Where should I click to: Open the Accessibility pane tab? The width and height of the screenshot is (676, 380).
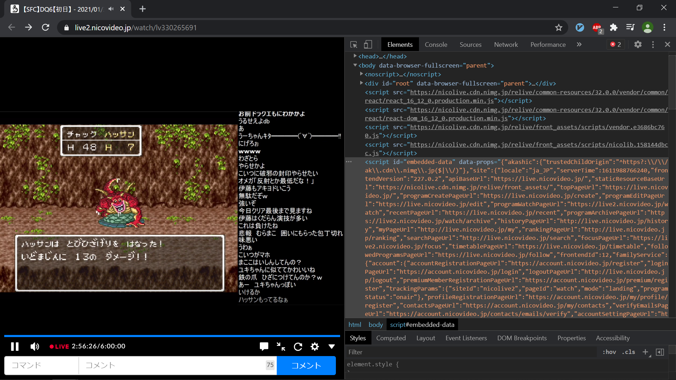pyautogui.click(x=613, y=338)
